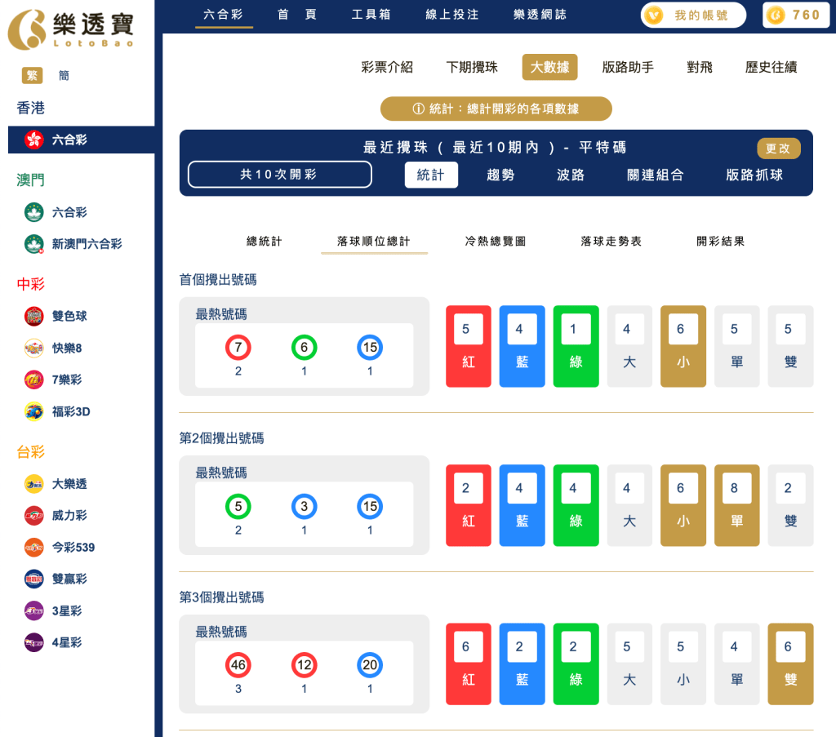Toggle the 雙 filter on the third drawn number
Image resolution: width=836 pixels, height=737 pixels.
(x=790, y=664)
